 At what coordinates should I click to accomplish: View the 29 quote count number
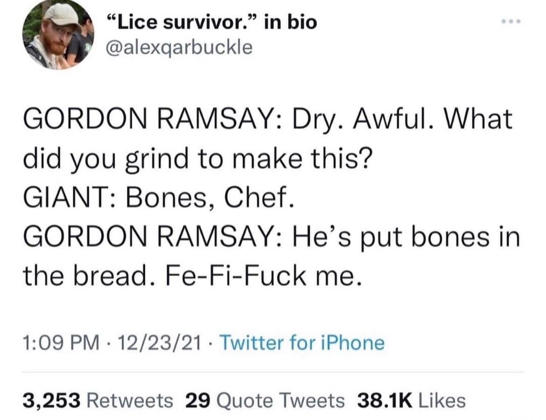198,400
